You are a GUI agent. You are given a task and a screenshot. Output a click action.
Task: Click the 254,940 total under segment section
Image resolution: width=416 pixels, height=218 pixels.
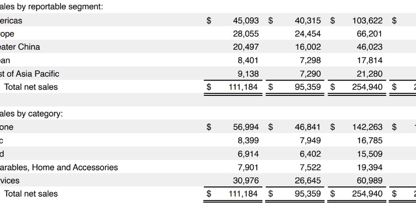(x=367, y=87)
